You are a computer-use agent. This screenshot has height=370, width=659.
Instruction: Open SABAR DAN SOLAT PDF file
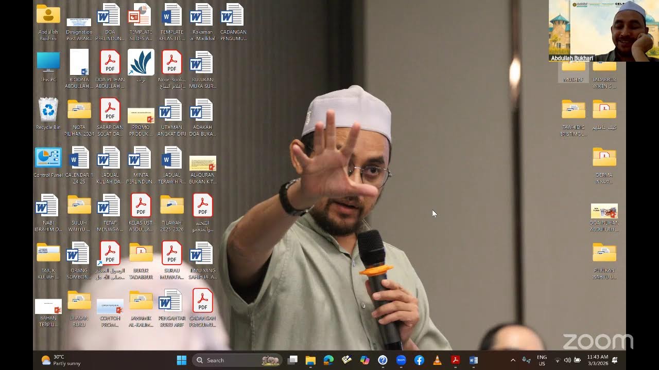point(110,118)
